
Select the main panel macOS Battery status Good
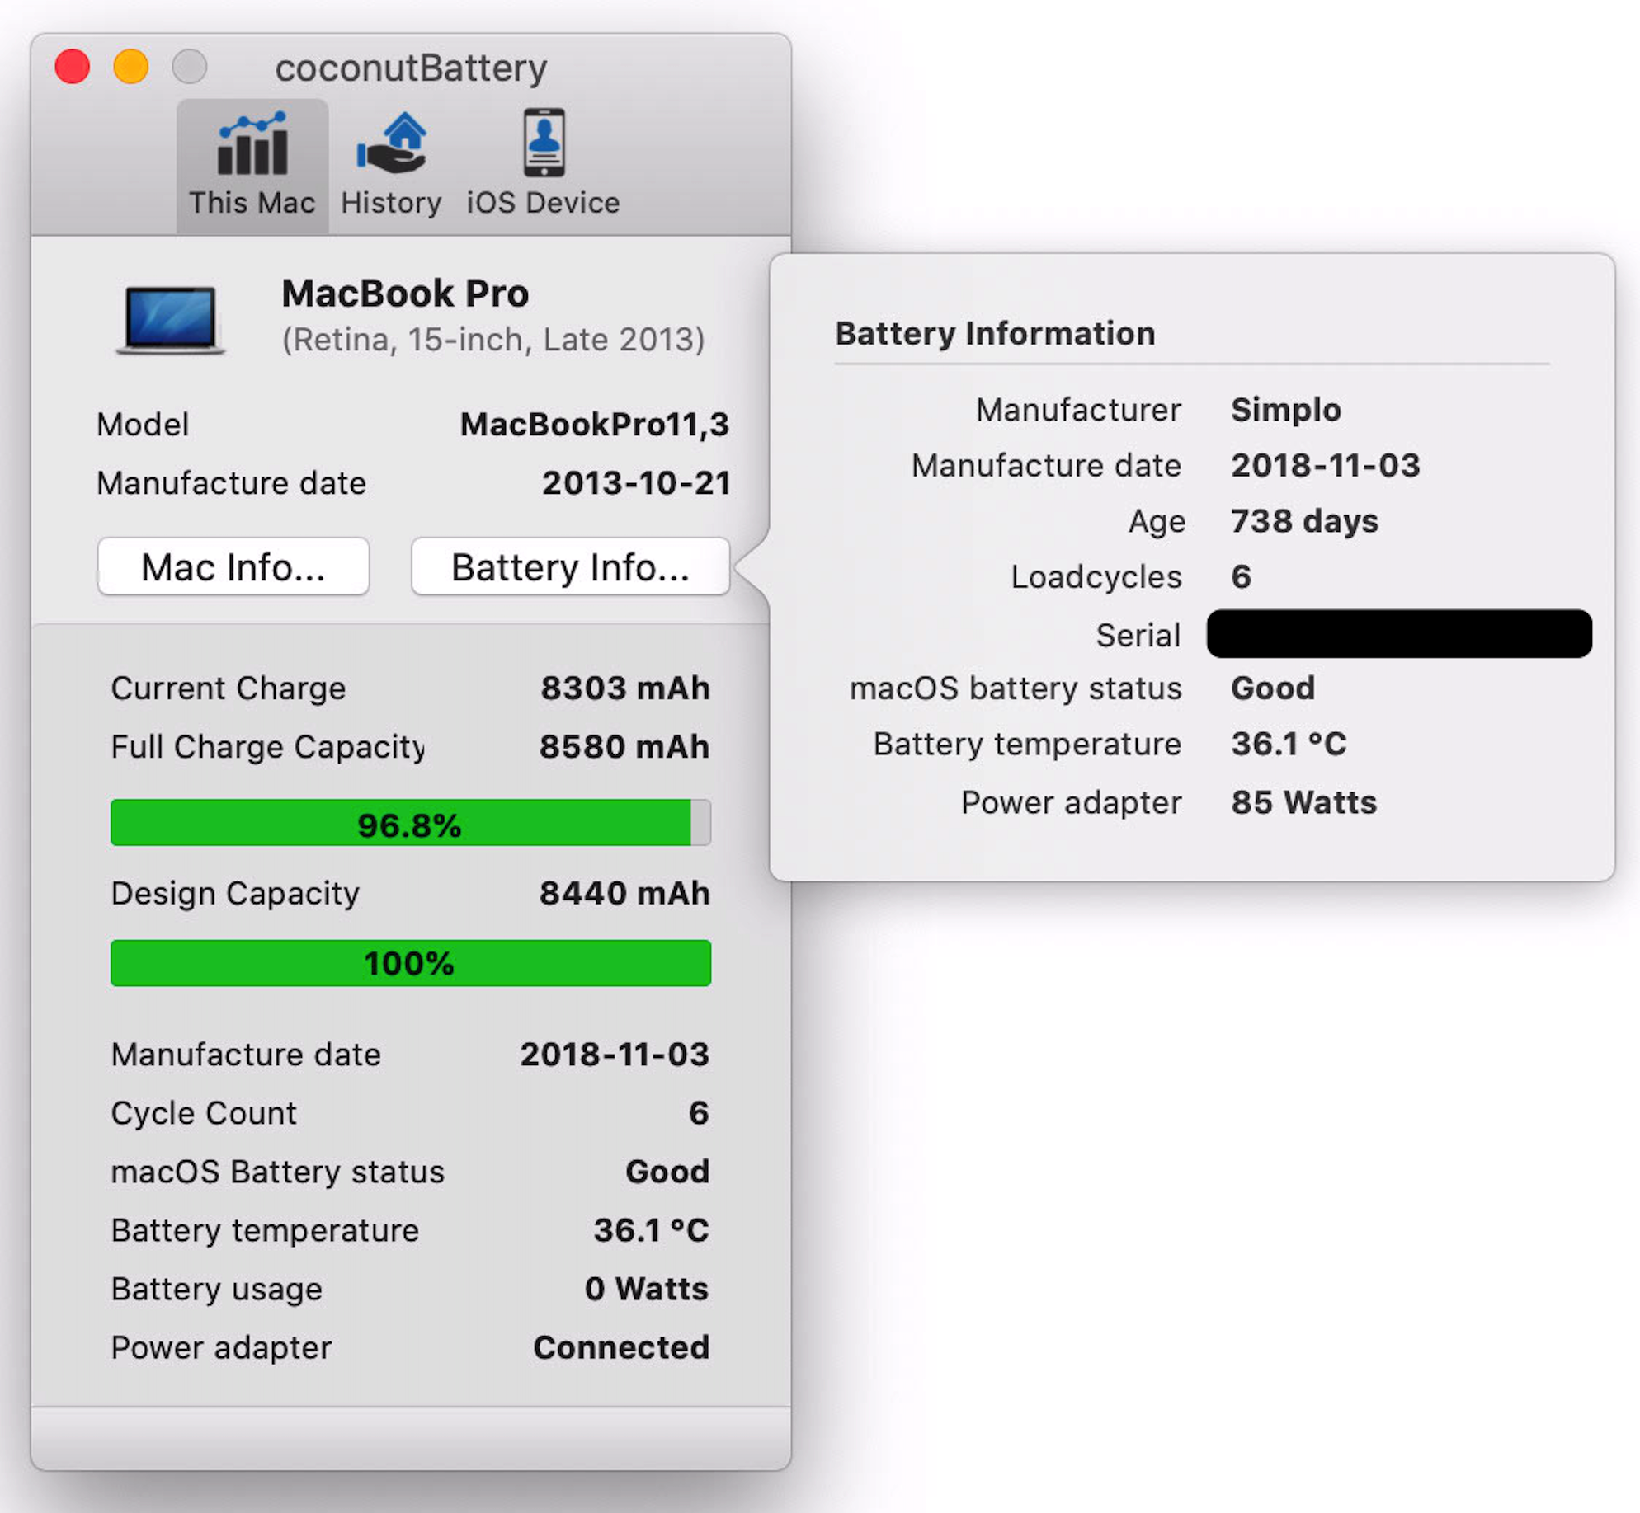point(667,1172)
